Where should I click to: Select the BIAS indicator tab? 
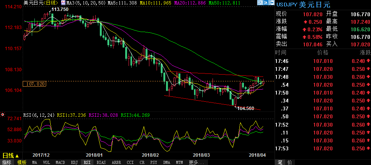click(101, 162)
